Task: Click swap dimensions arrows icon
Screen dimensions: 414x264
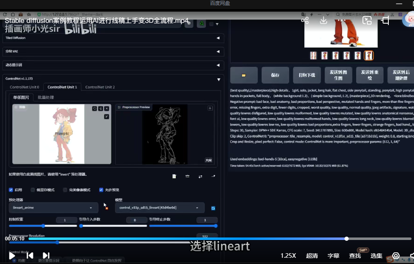Action: tap(201, 177)
